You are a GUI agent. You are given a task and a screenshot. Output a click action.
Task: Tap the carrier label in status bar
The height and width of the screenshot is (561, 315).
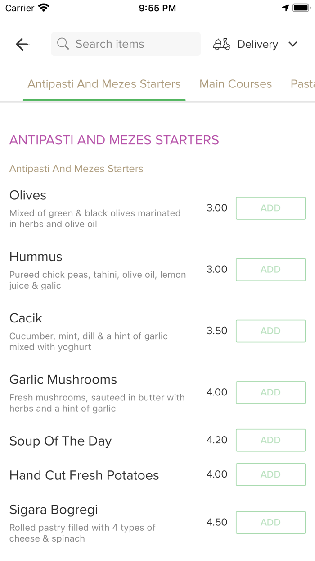point(16,7)
